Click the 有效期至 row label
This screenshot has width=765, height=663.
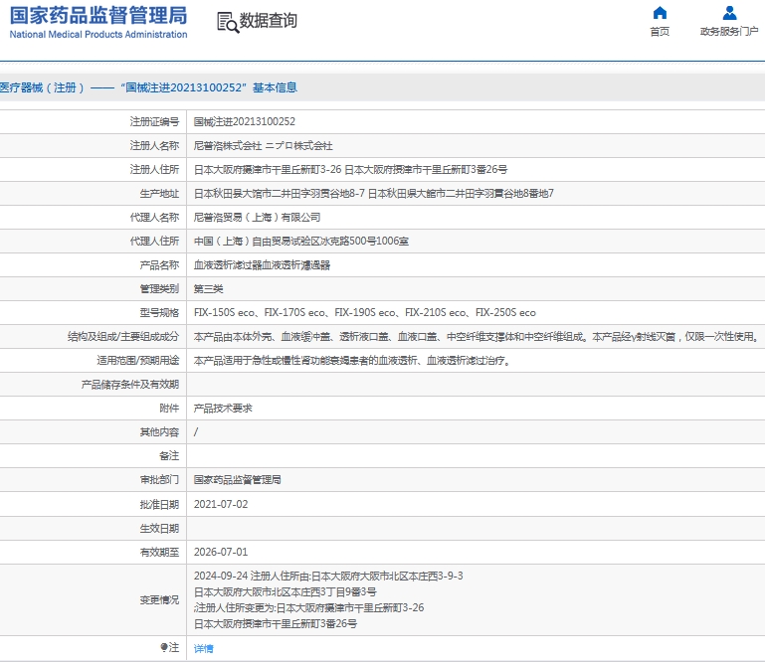(159, 553)
